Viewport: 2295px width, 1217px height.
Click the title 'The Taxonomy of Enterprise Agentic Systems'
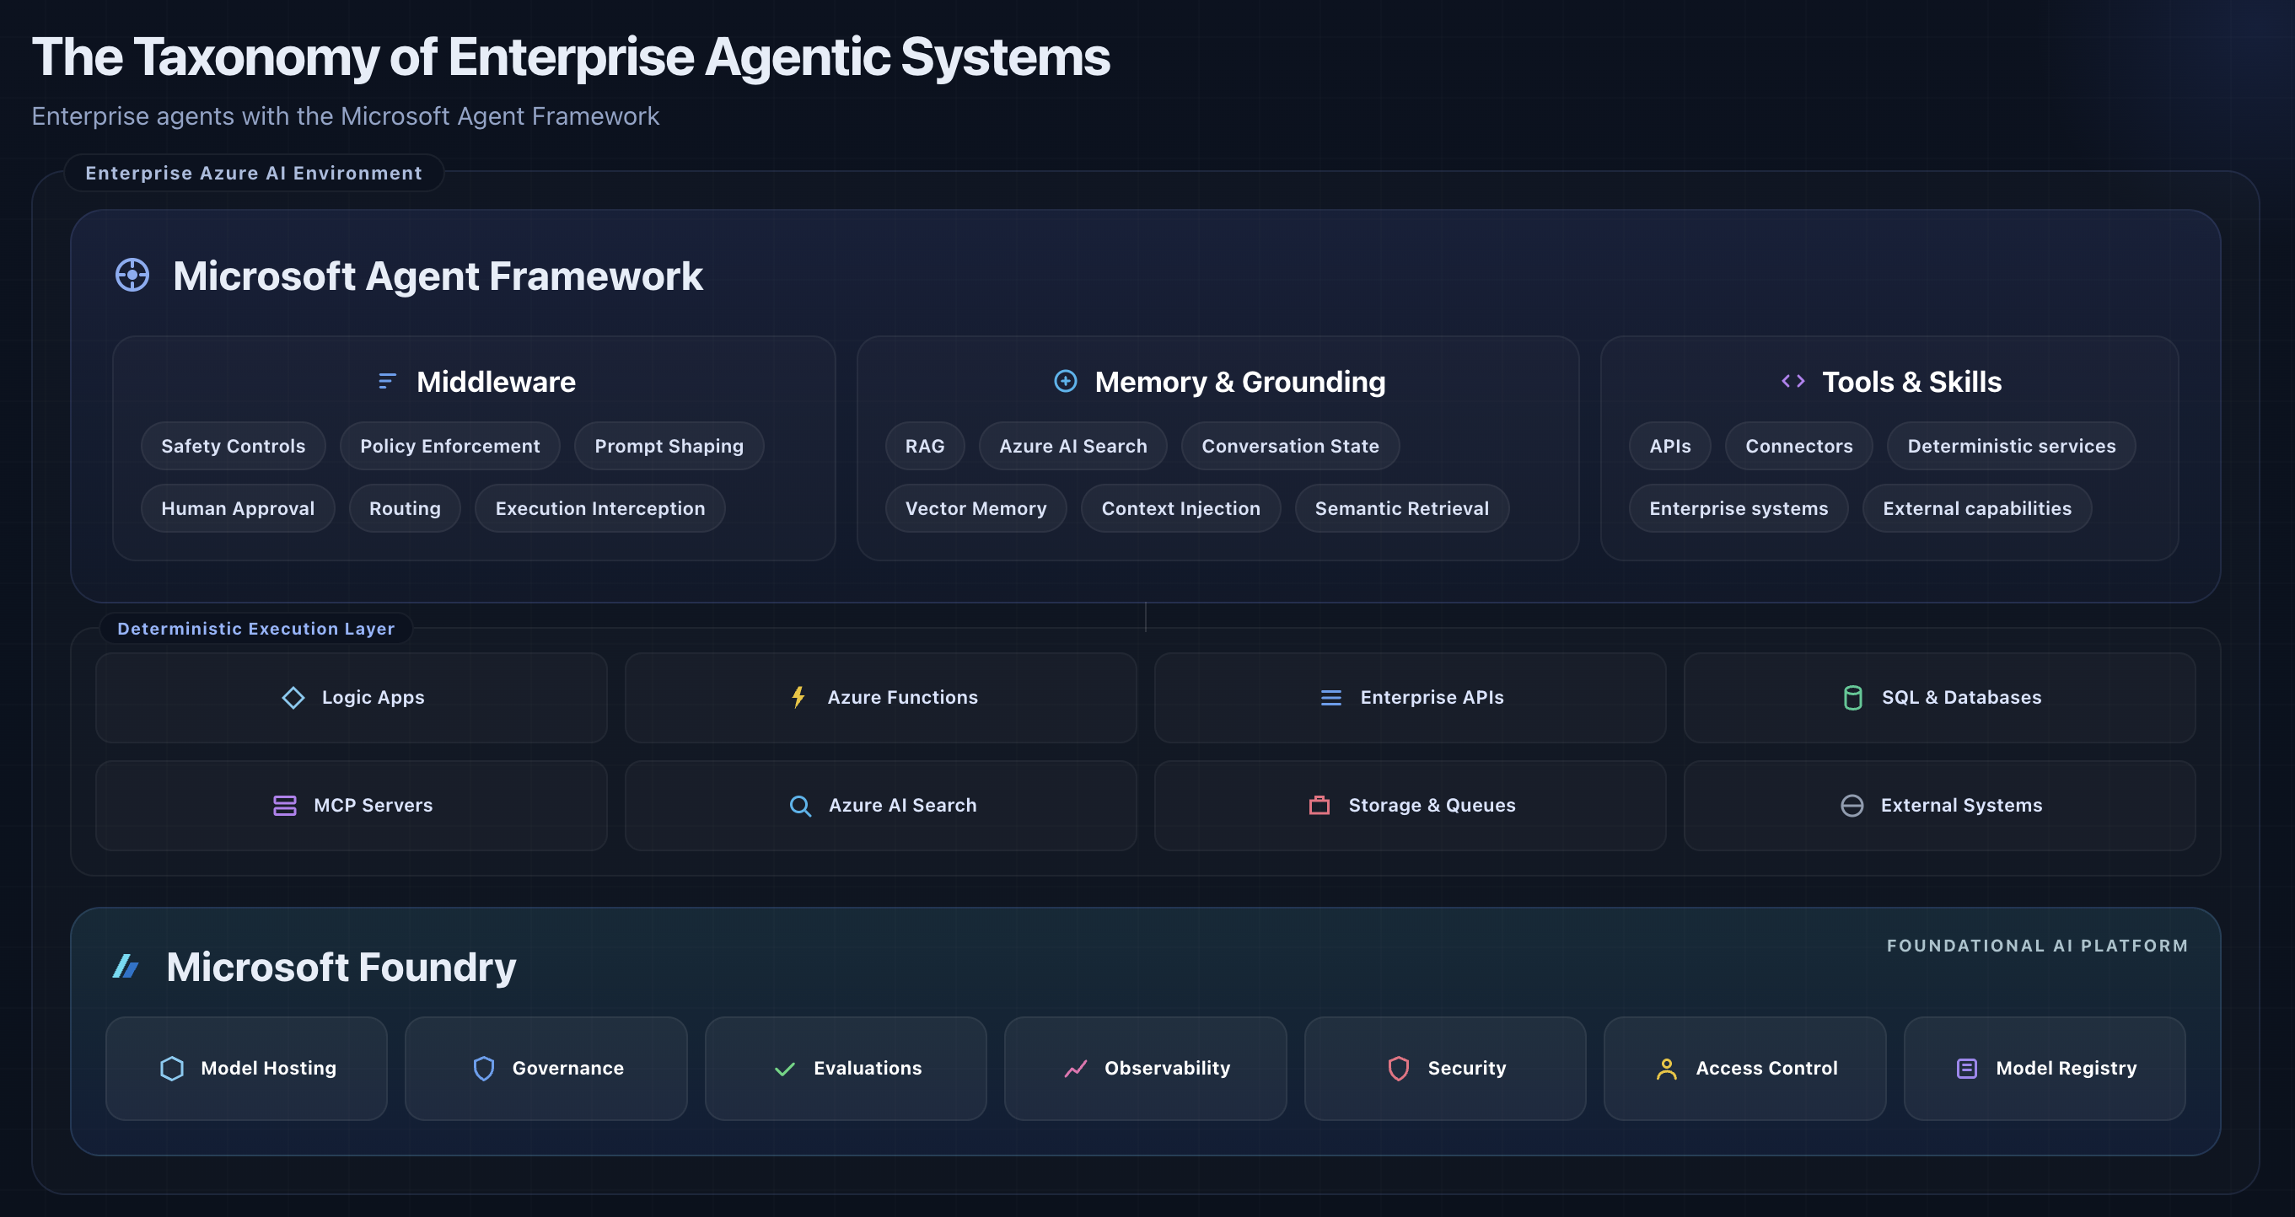coord(571,57)
